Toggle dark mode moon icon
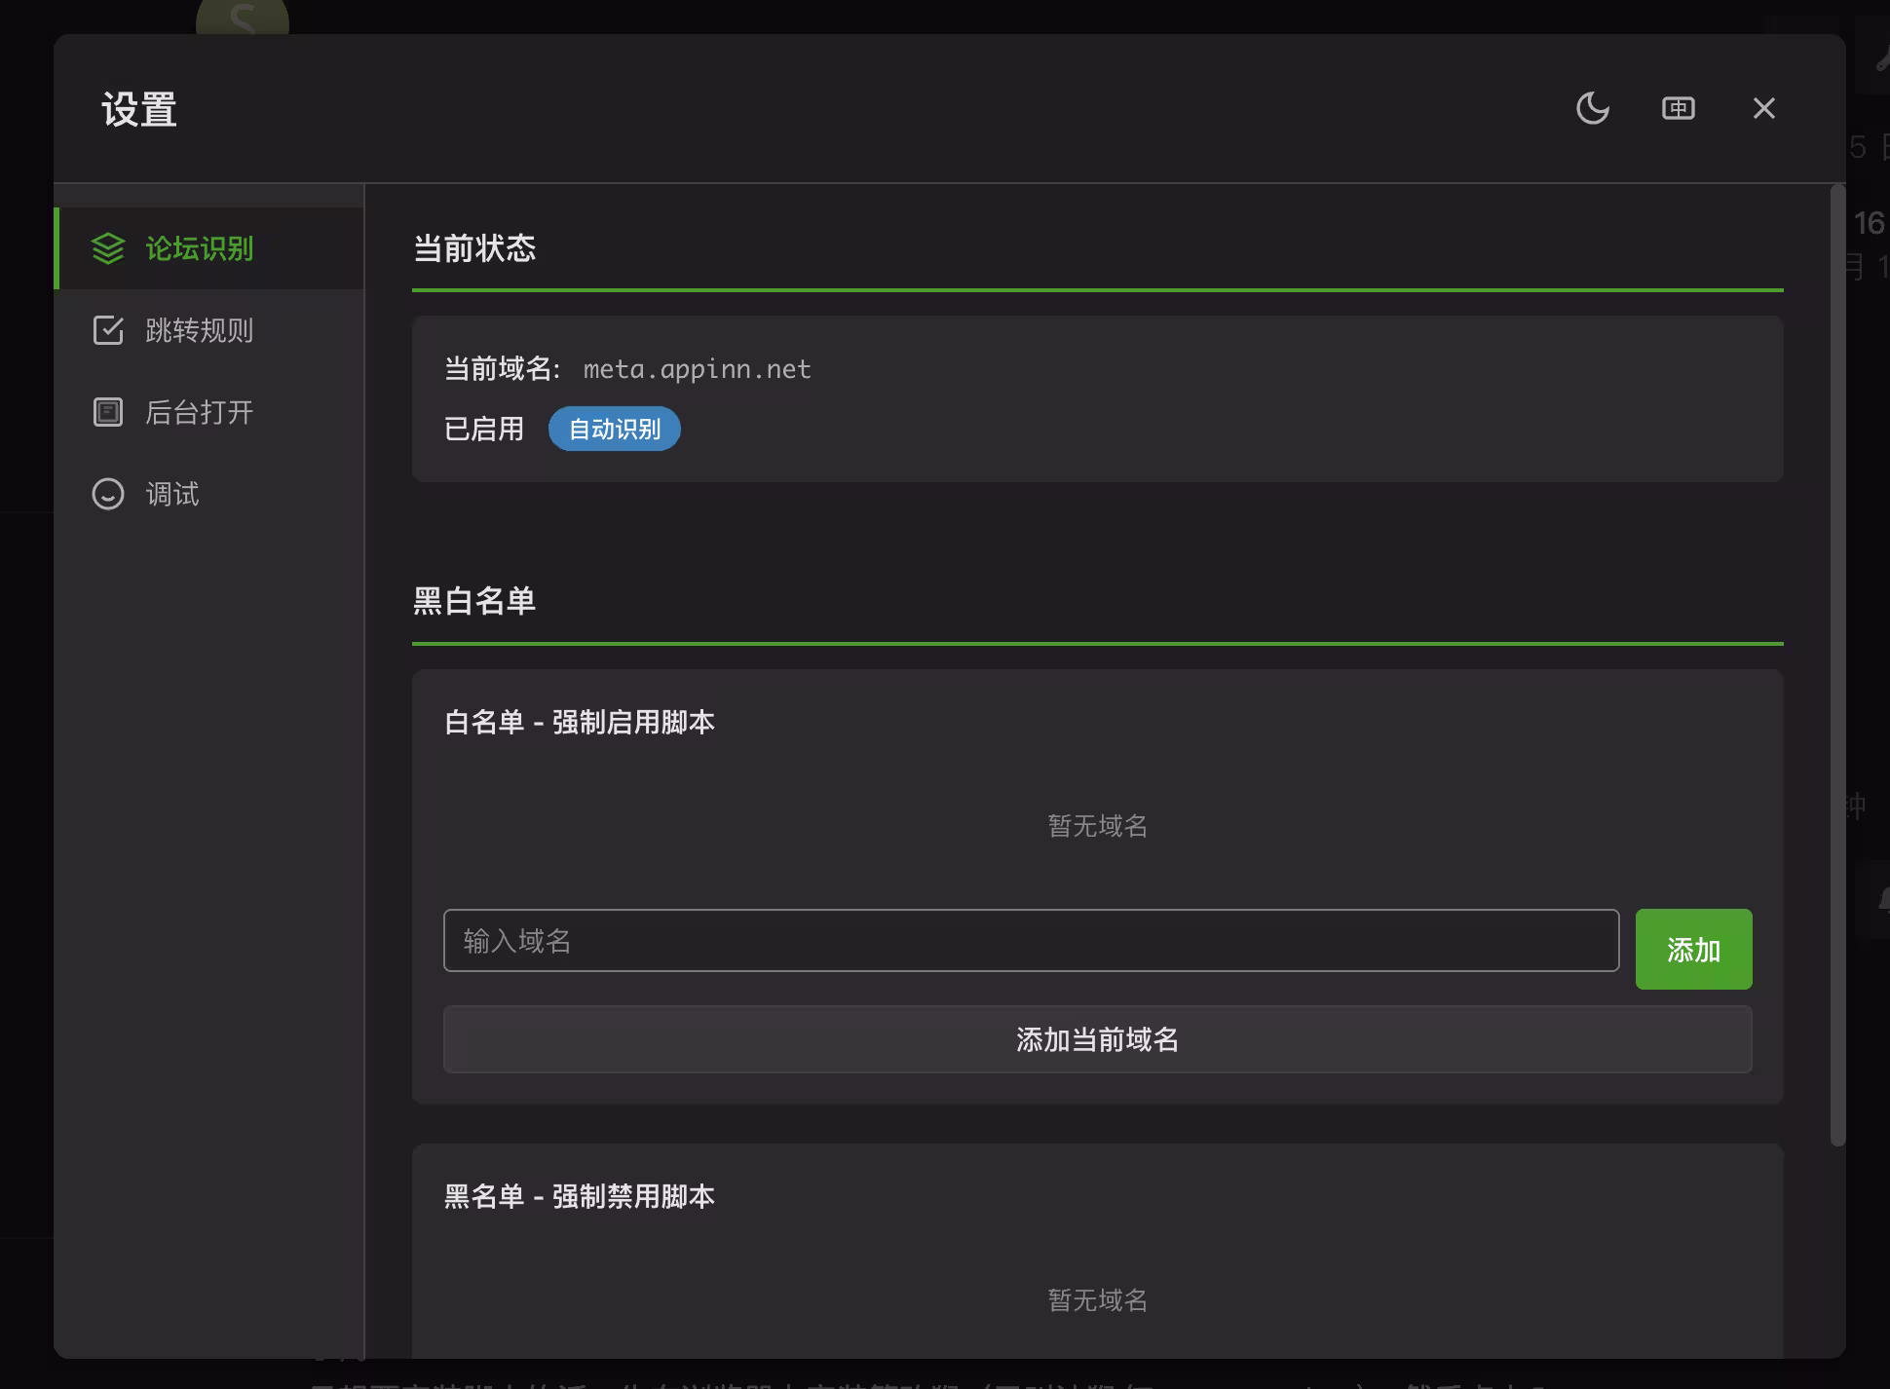 pos(1592,108)
